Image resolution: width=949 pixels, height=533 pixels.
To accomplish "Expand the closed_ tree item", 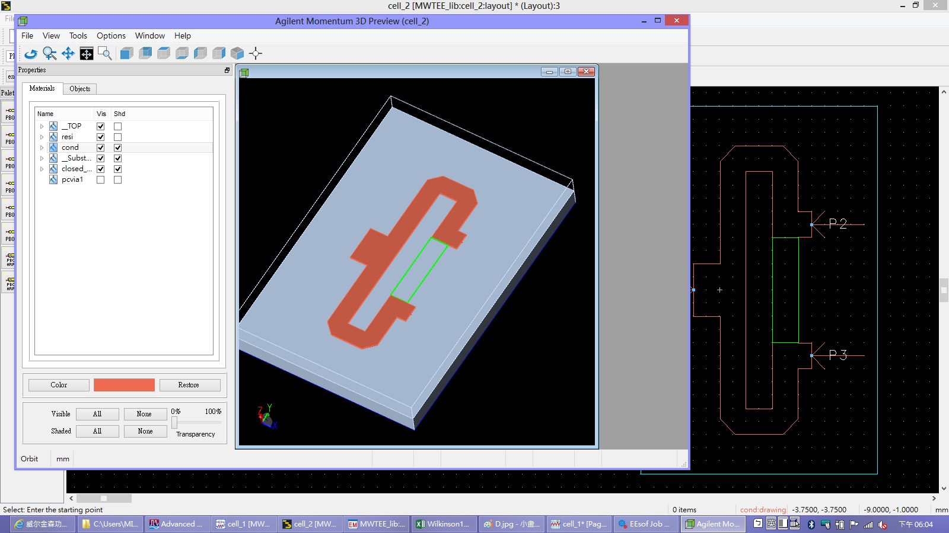I will [x=42, y=169].
